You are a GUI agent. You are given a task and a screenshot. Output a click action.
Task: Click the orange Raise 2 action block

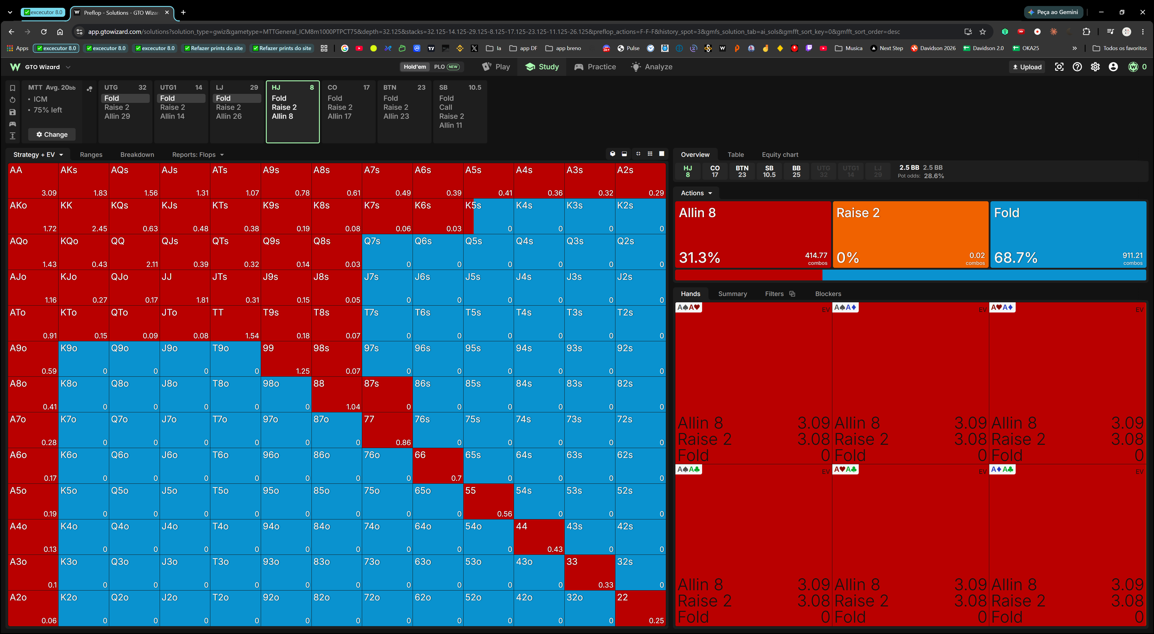tap(911, 235)
